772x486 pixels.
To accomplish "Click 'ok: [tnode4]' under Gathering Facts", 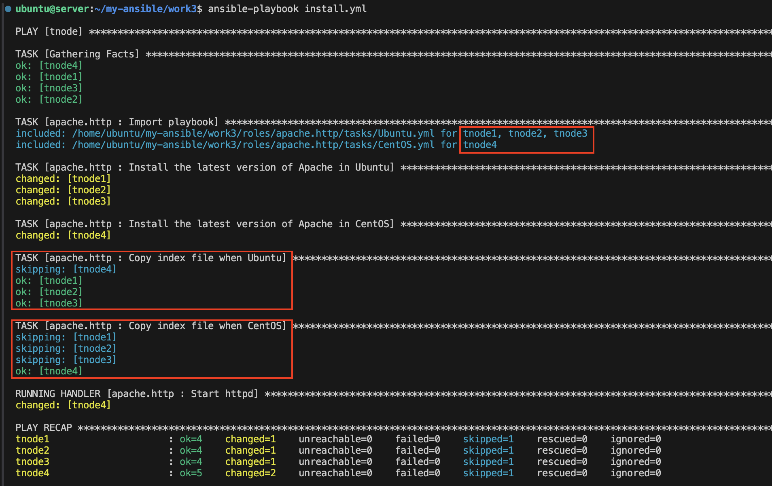I will pos(49,66).
